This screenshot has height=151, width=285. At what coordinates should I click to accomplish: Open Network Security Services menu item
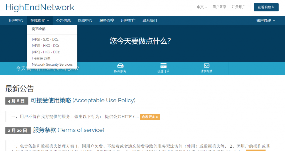[52, 64]
